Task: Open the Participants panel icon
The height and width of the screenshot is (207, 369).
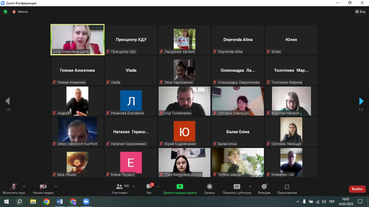Action: click(119, 187)
